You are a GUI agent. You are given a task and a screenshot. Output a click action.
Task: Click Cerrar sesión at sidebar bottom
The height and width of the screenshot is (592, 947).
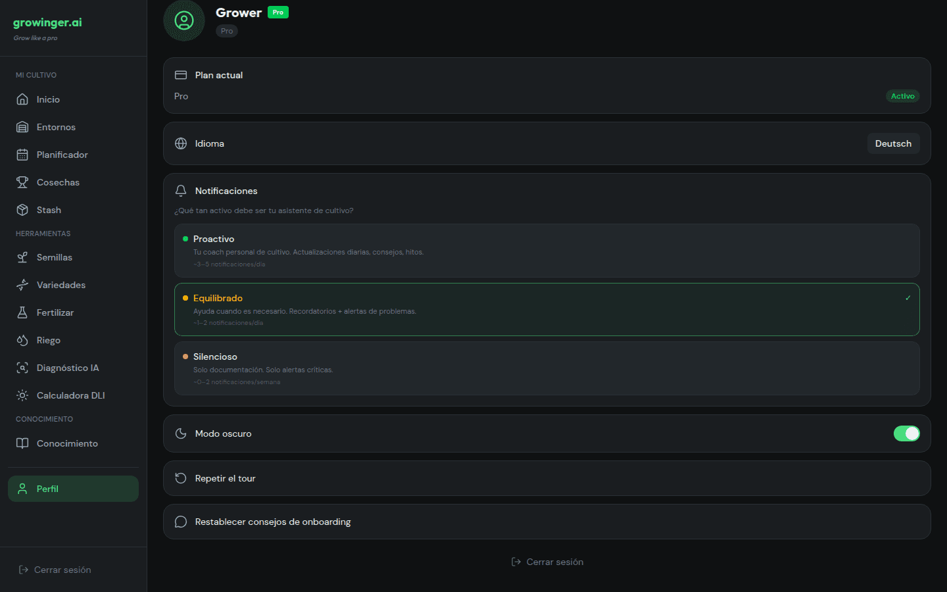tap(55, 570)
